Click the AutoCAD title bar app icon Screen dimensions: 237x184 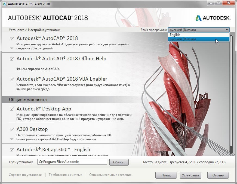(4, 4)
